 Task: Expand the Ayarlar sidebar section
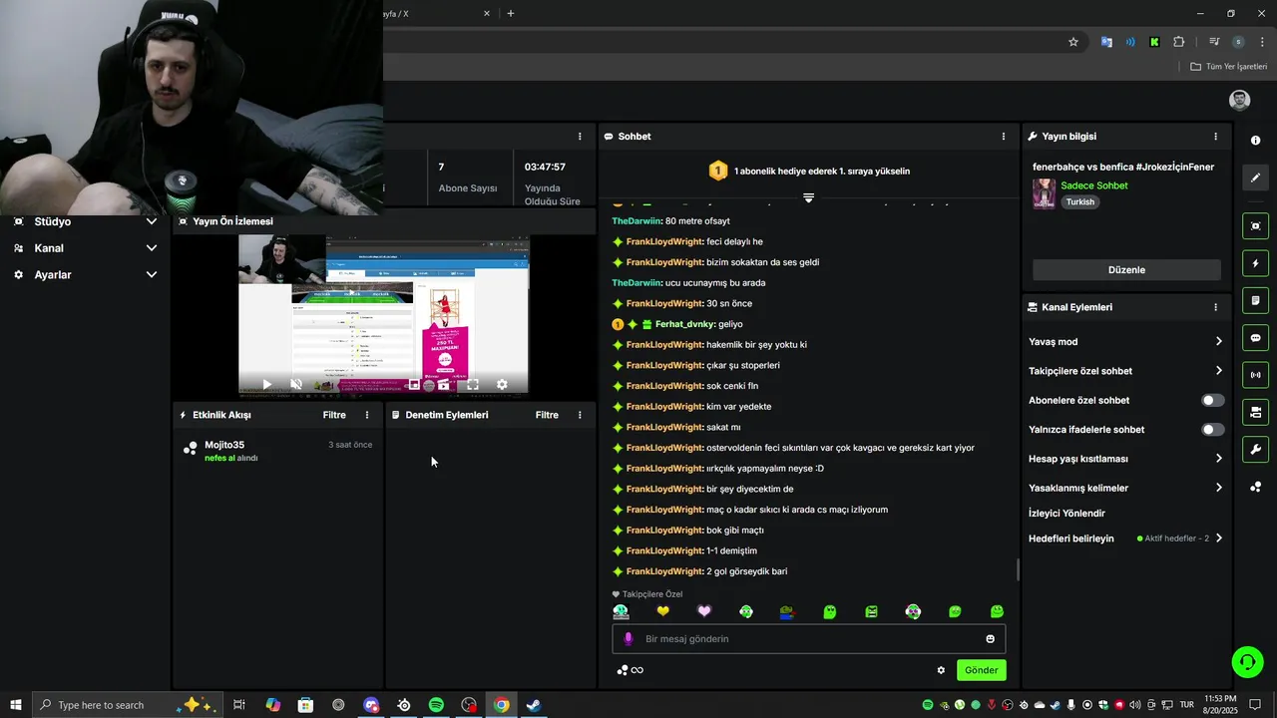pos(86,274)
